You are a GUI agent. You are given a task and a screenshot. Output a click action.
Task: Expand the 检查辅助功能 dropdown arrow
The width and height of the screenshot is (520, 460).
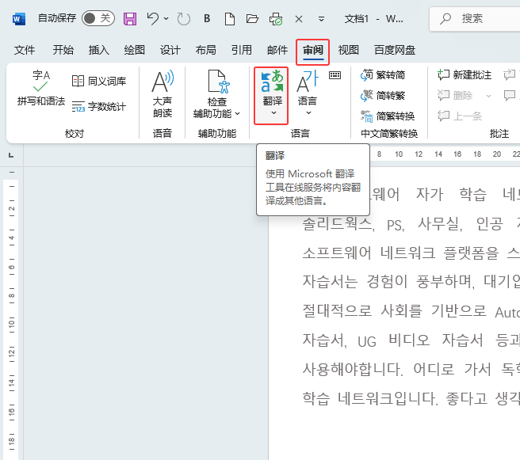click(238, 113)
